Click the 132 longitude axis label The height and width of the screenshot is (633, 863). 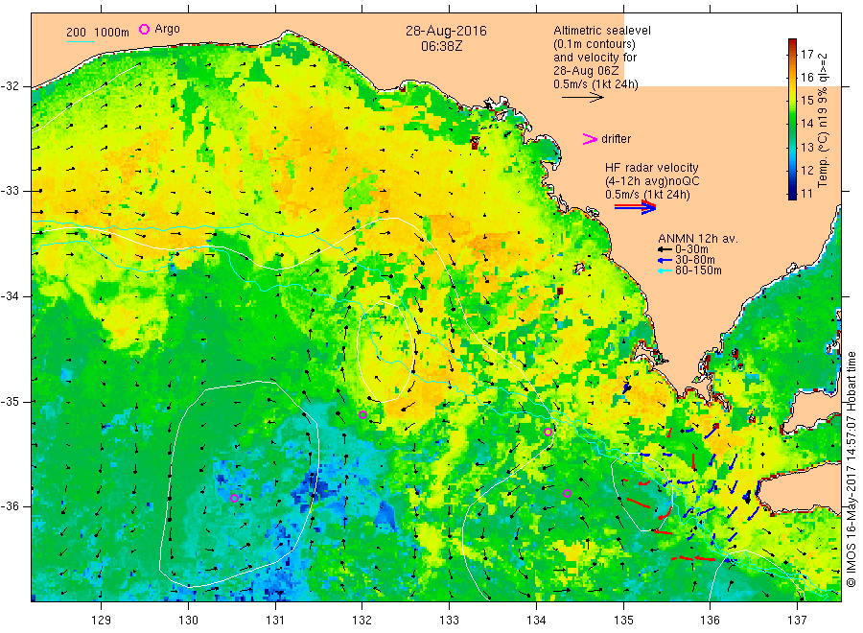coord(362,621)
